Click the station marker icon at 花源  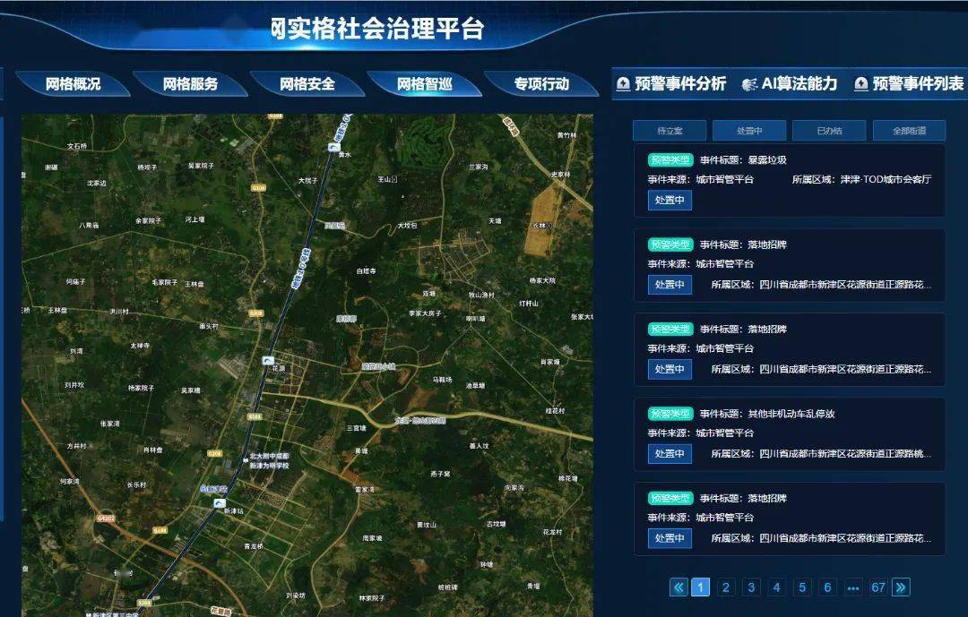click(269, 360)
